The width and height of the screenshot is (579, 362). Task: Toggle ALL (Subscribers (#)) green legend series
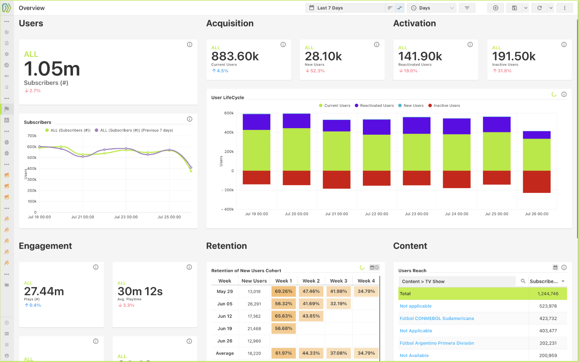click(68, 130)
